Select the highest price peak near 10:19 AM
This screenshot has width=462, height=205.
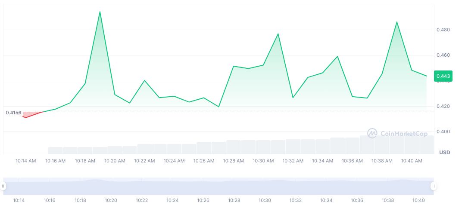tap(100, 12)
